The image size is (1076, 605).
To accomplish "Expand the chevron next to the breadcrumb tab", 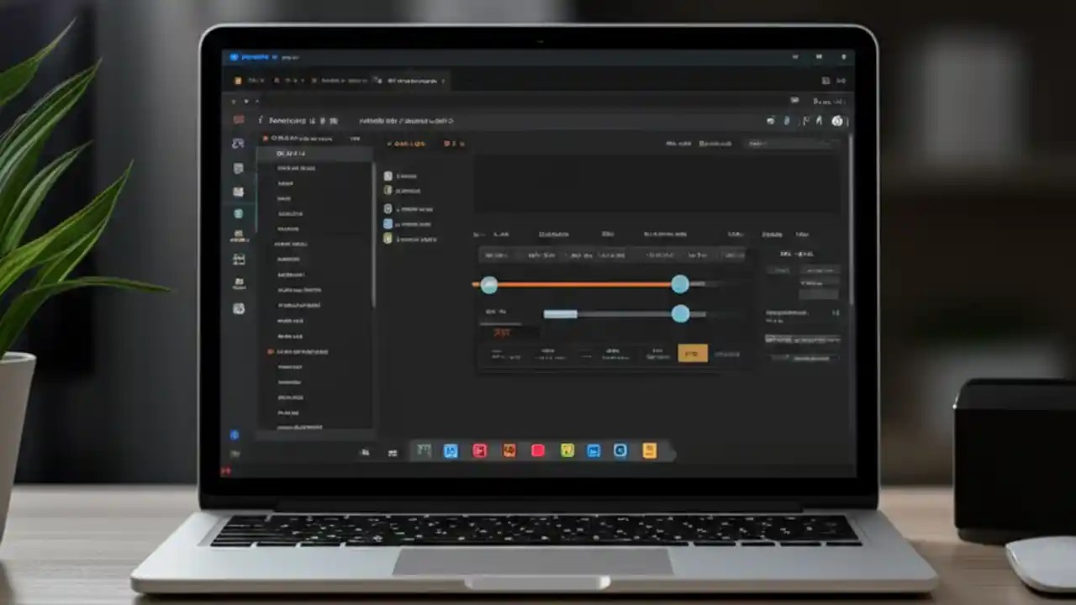I will (x=443, y=80).
